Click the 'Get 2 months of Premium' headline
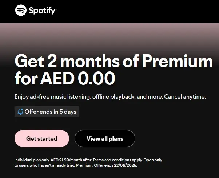Screen dimensions: 219x178 coord(114,61)
